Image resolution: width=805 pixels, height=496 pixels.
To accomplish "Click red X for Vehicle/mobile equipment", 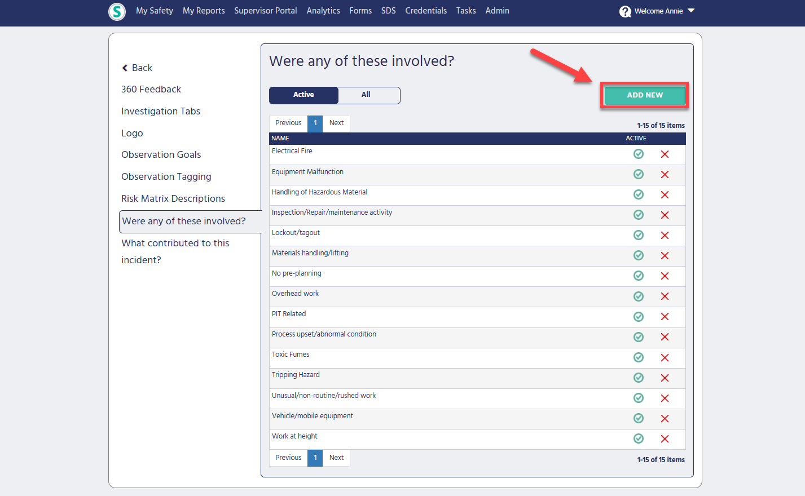I will pos(665,419).
